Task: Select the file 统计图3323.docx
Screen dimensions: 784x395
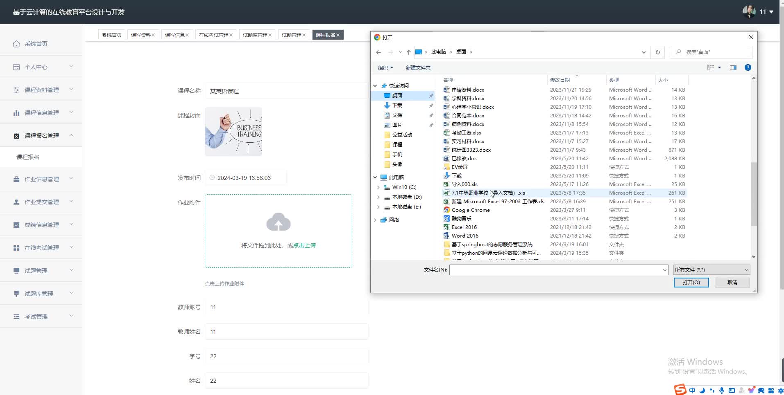Action: pyautogui.click(x=467, y=150)
